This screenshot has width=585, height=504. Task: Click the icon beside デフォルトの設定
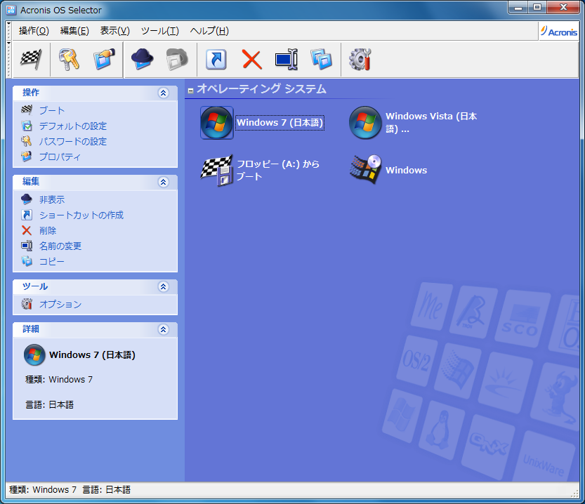[x=27, y=126]
